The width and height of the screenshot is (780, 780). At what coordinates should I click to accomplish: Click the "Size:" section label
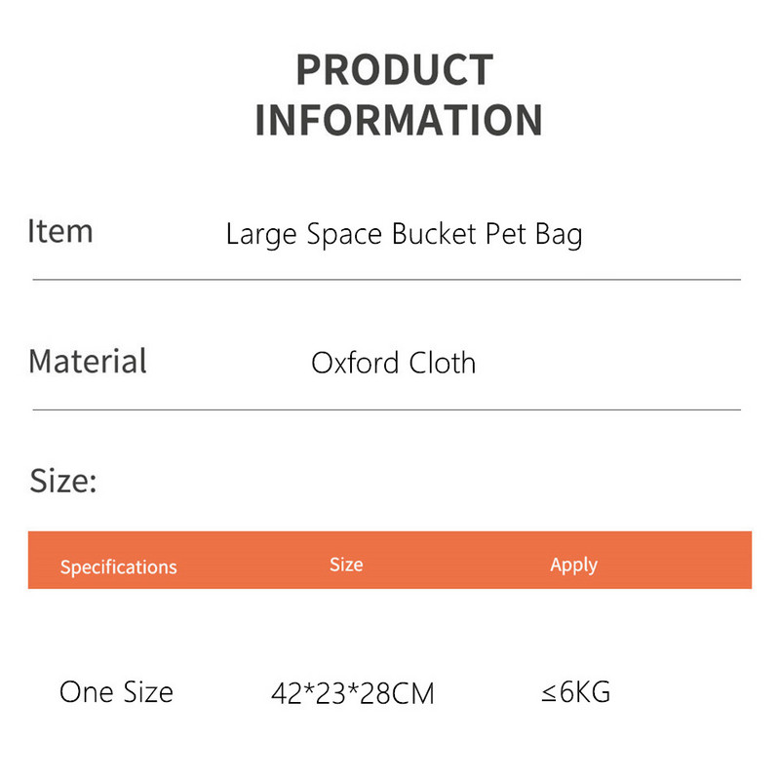(63, 481)
